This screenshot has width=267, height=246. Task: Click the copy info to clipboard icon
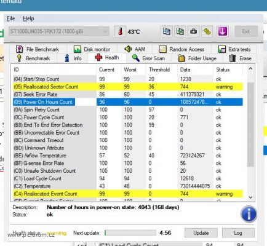coord(167,31)
